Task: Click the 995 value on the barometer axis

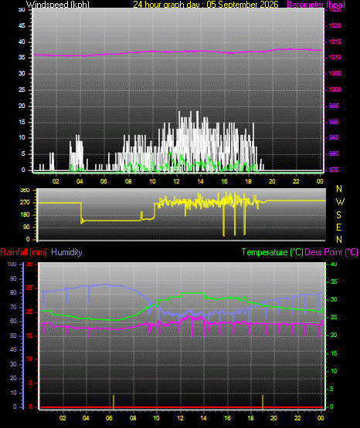Action: (334, 106)
